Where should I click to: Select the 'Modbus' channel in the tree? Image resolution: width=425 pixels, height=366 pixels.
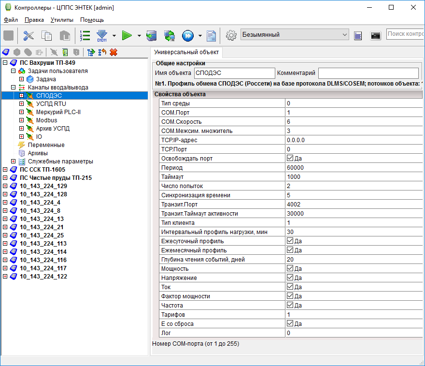(46, 120)
